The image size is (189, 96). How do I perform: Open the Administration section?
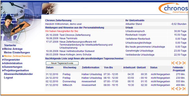tap(13, 63)
